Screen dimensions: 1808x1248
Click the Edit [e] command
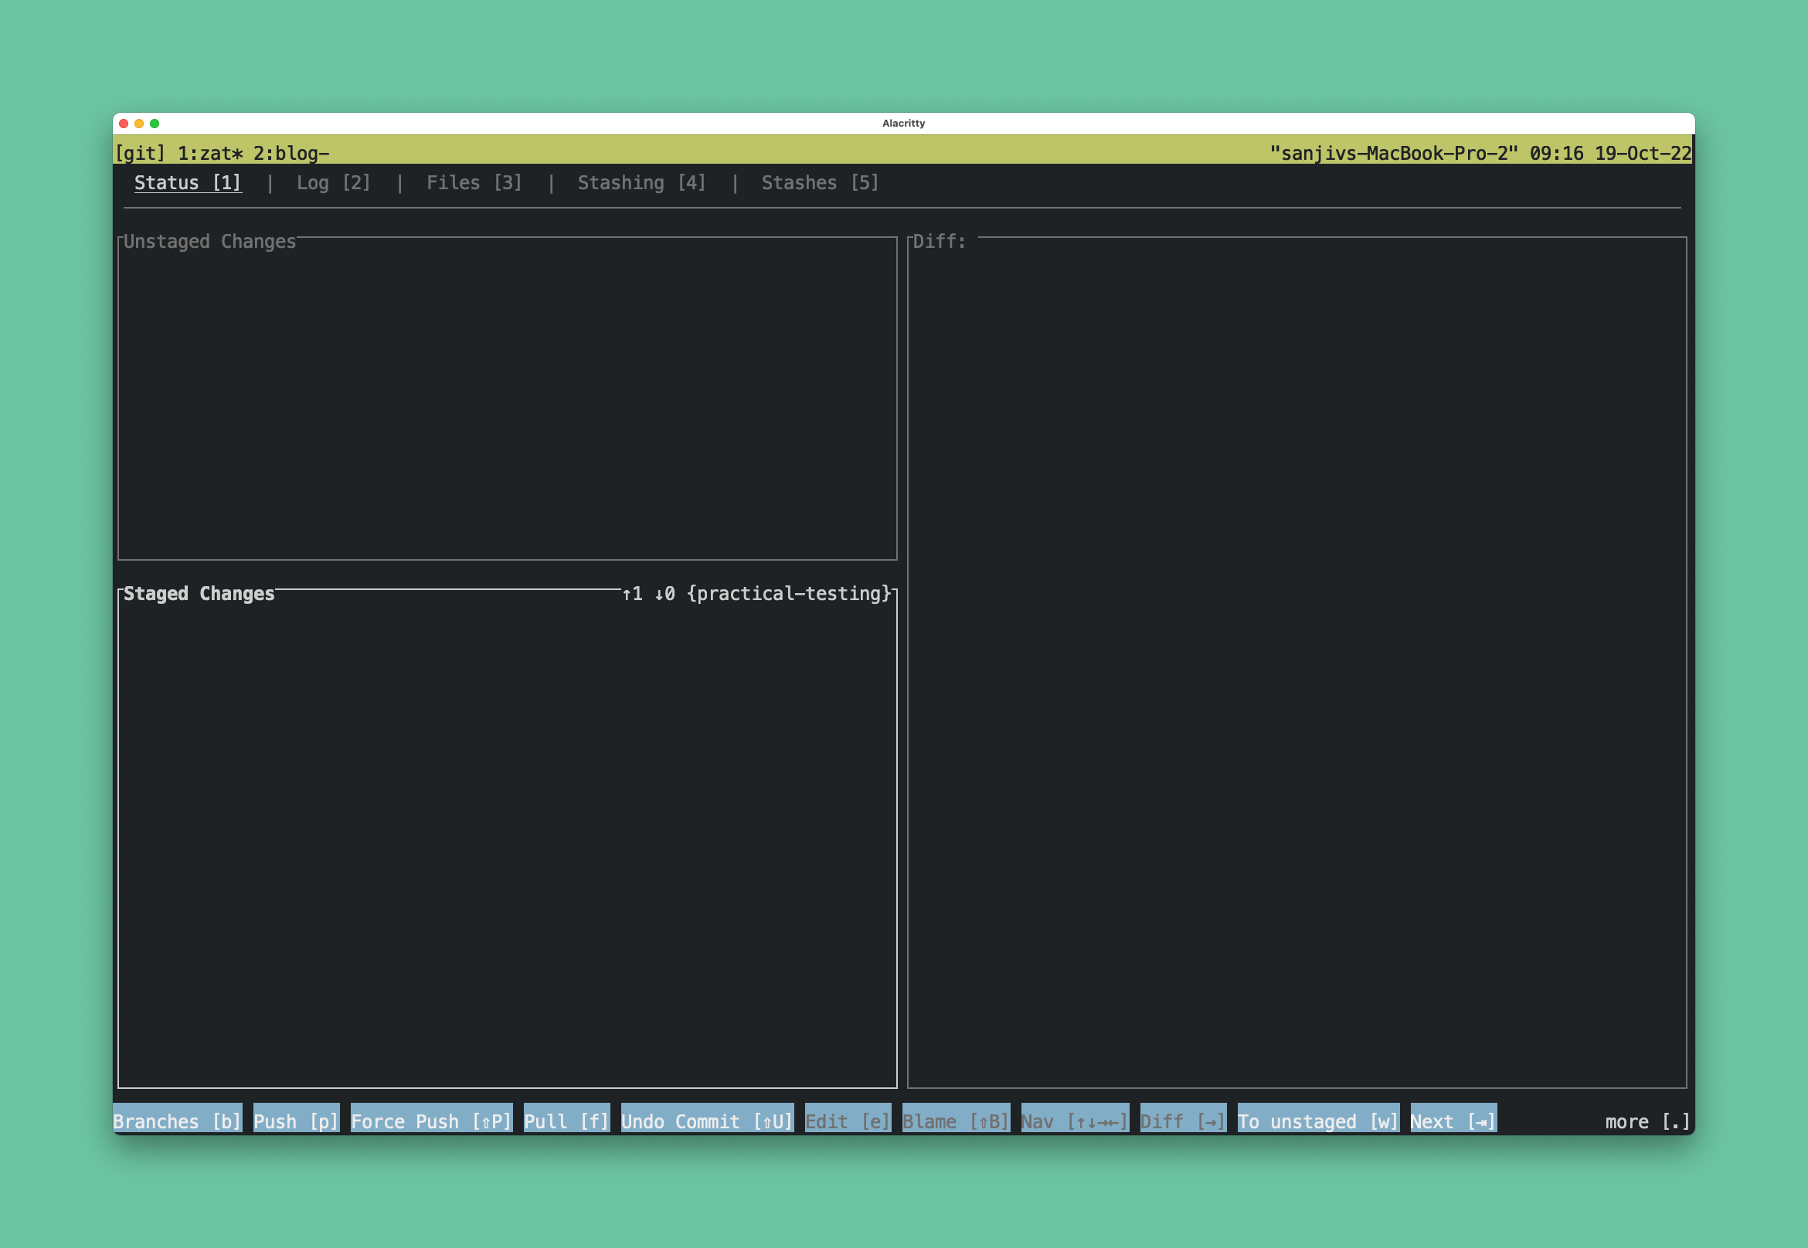point(848,1121)
